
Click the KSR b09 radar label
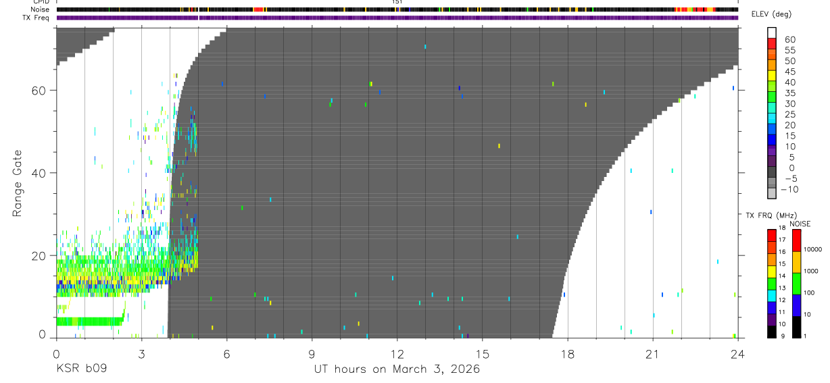coord(81,369)
